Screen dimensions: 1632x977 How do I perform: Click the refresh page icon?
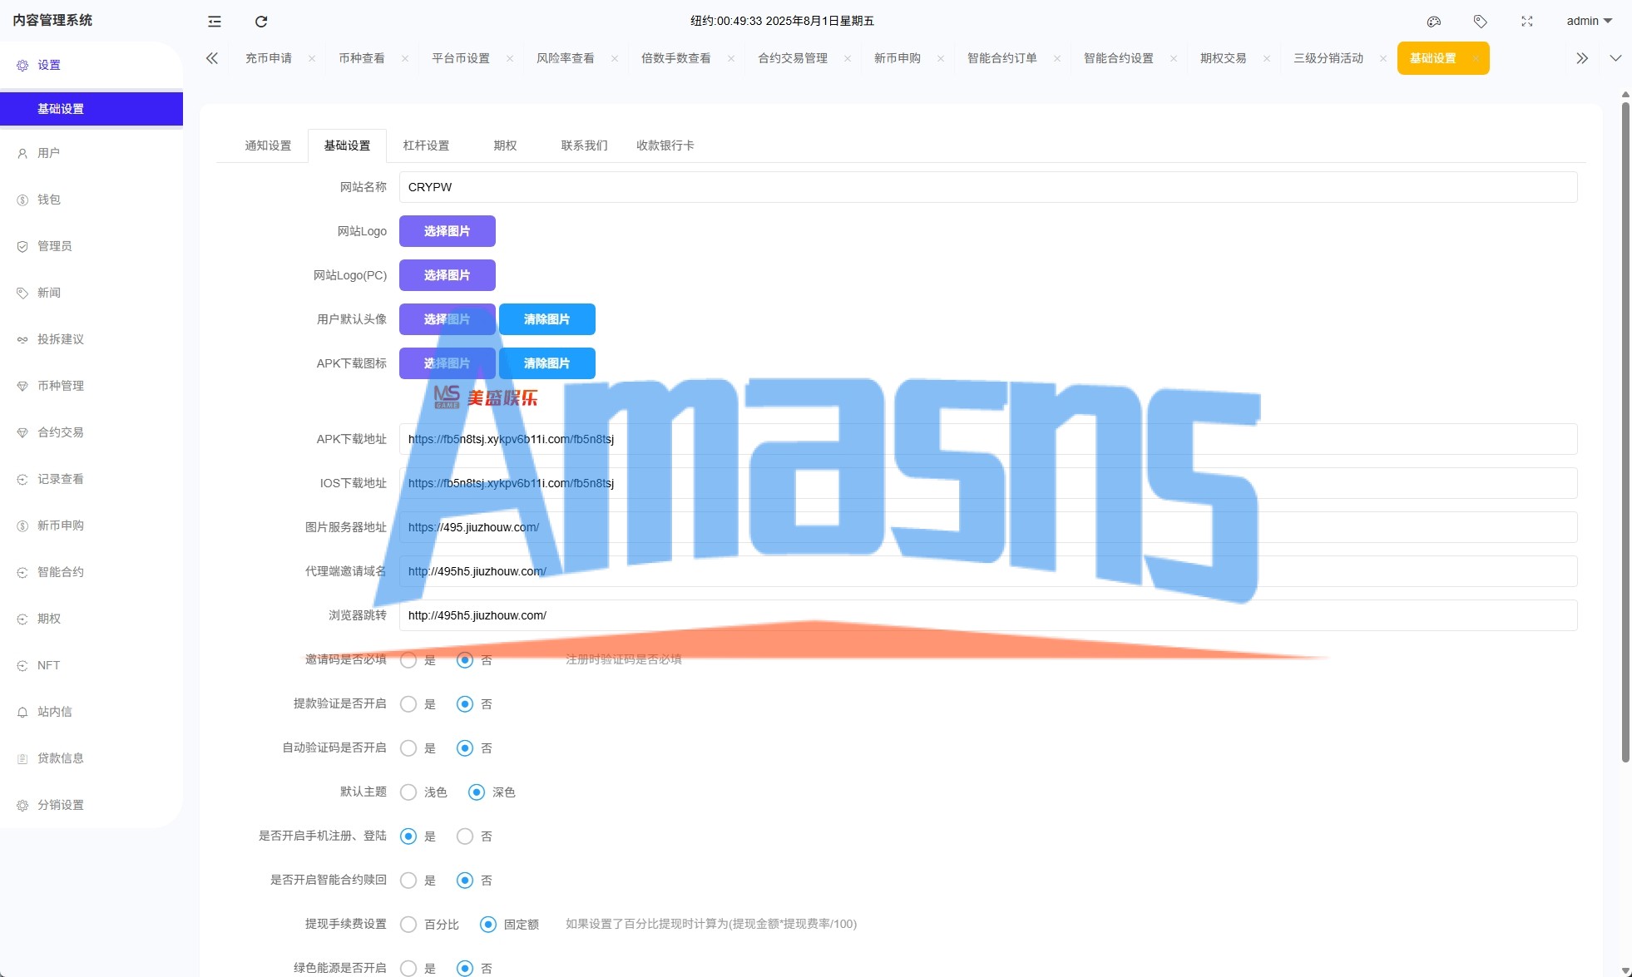point(261,22)
